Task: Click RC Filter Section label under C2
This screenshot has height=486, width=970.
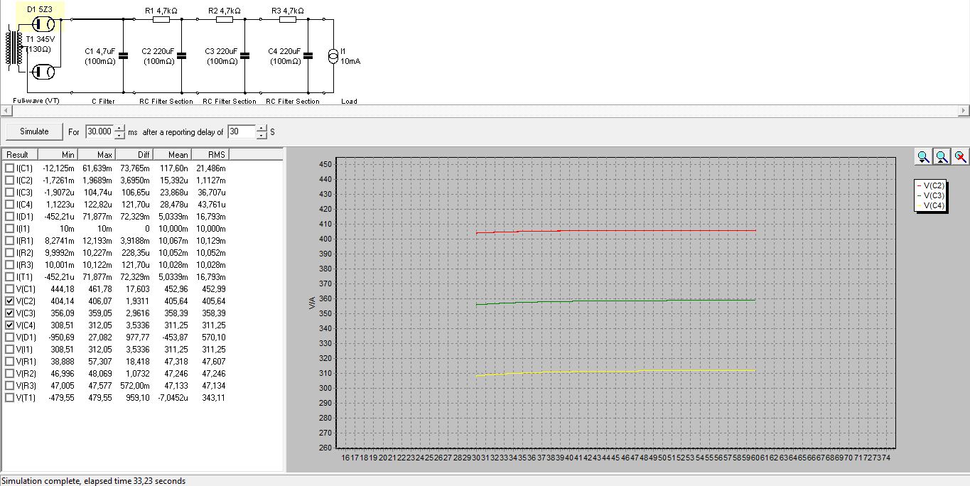Action: tap(166, 101)
